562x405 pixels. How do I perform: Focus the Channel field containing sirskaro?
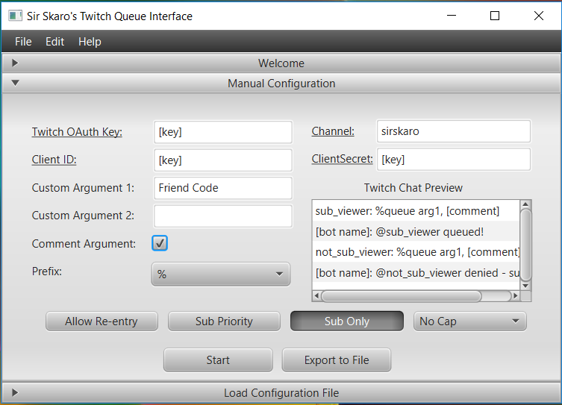click(453, 131)
